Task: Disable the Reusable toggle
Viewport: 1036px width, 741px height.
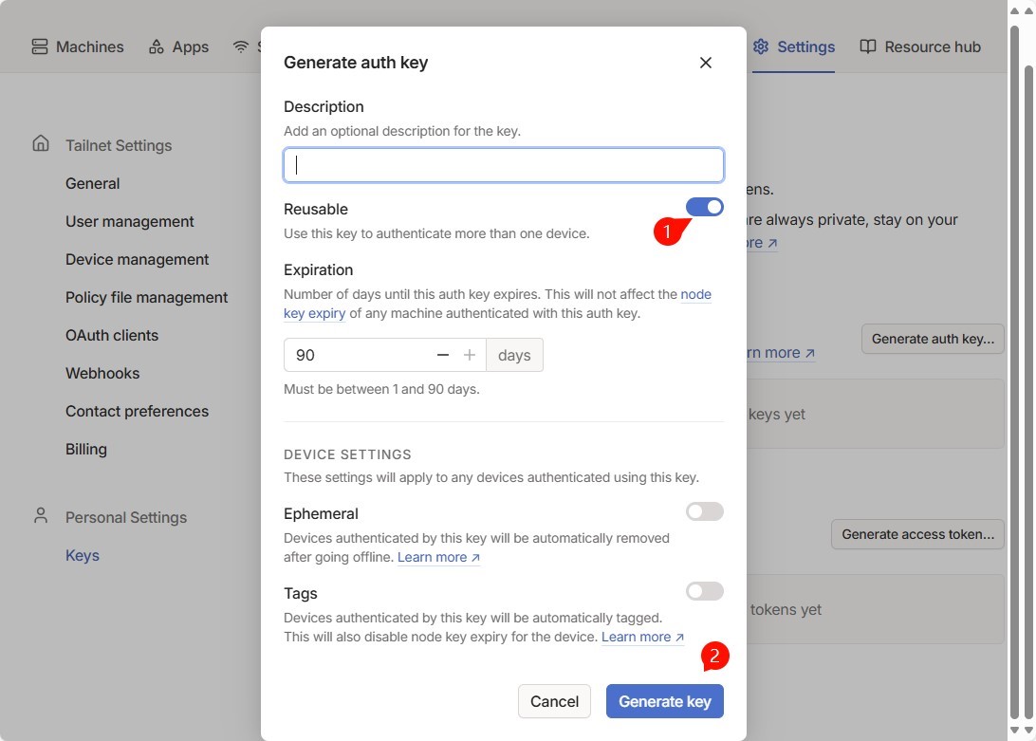Action: [704, 207]
